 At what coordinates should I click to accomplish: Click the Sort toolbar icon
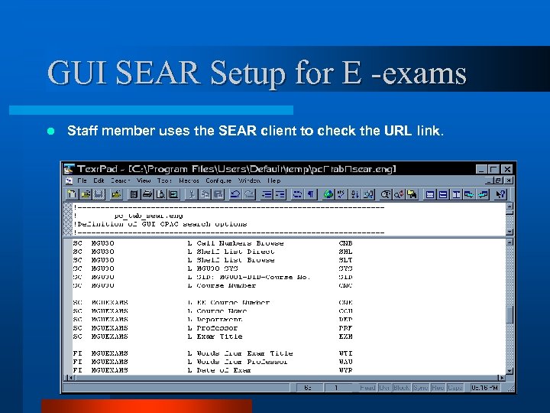point(354,194)
